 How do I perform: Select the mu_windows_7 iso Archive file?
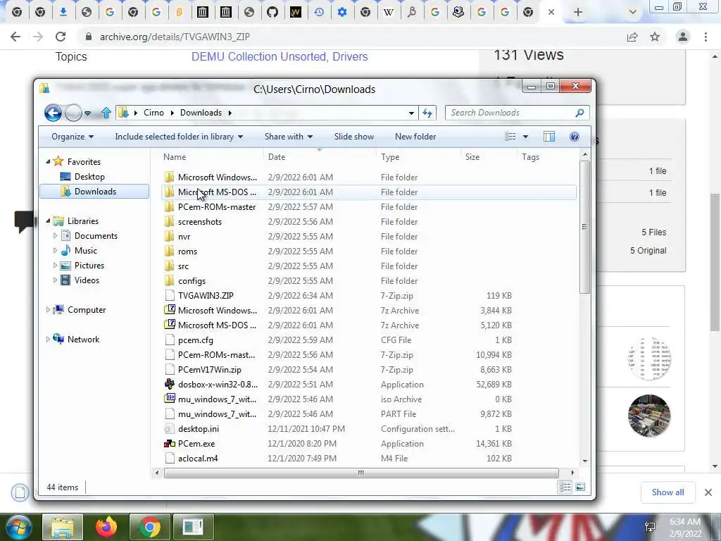[x=369, y=399]
